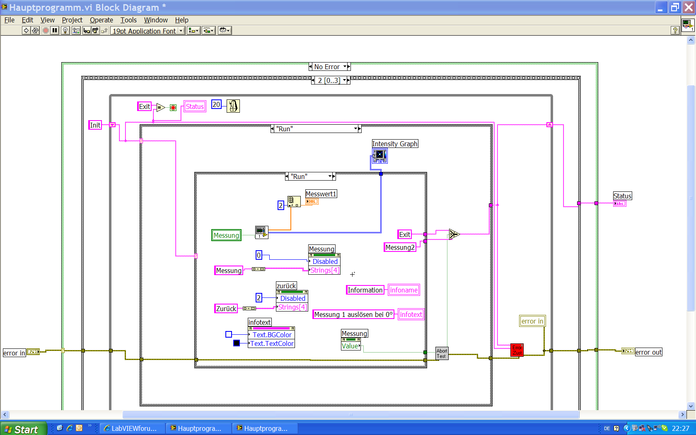This screenshot has height=435, width=696.
Task: Pause execution with the Pause button
Action: point(55,30)
